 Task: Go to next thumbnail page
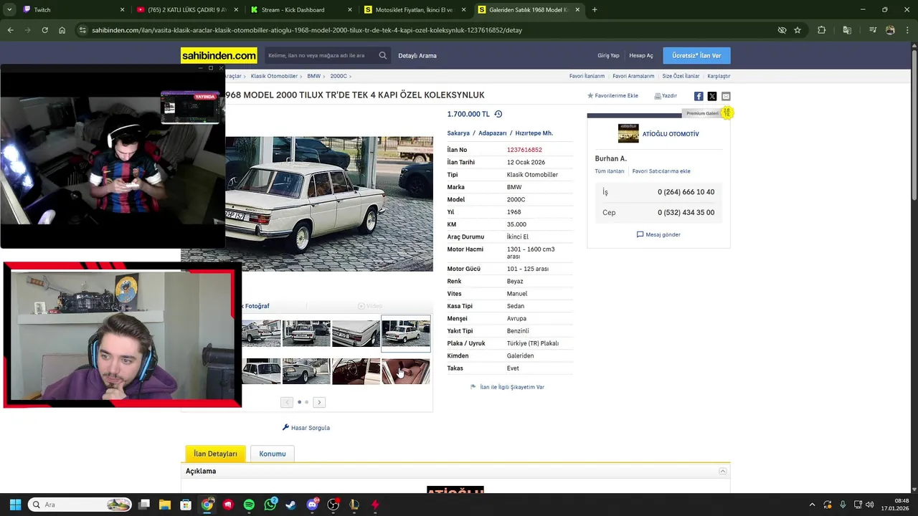tap(319, 402)
